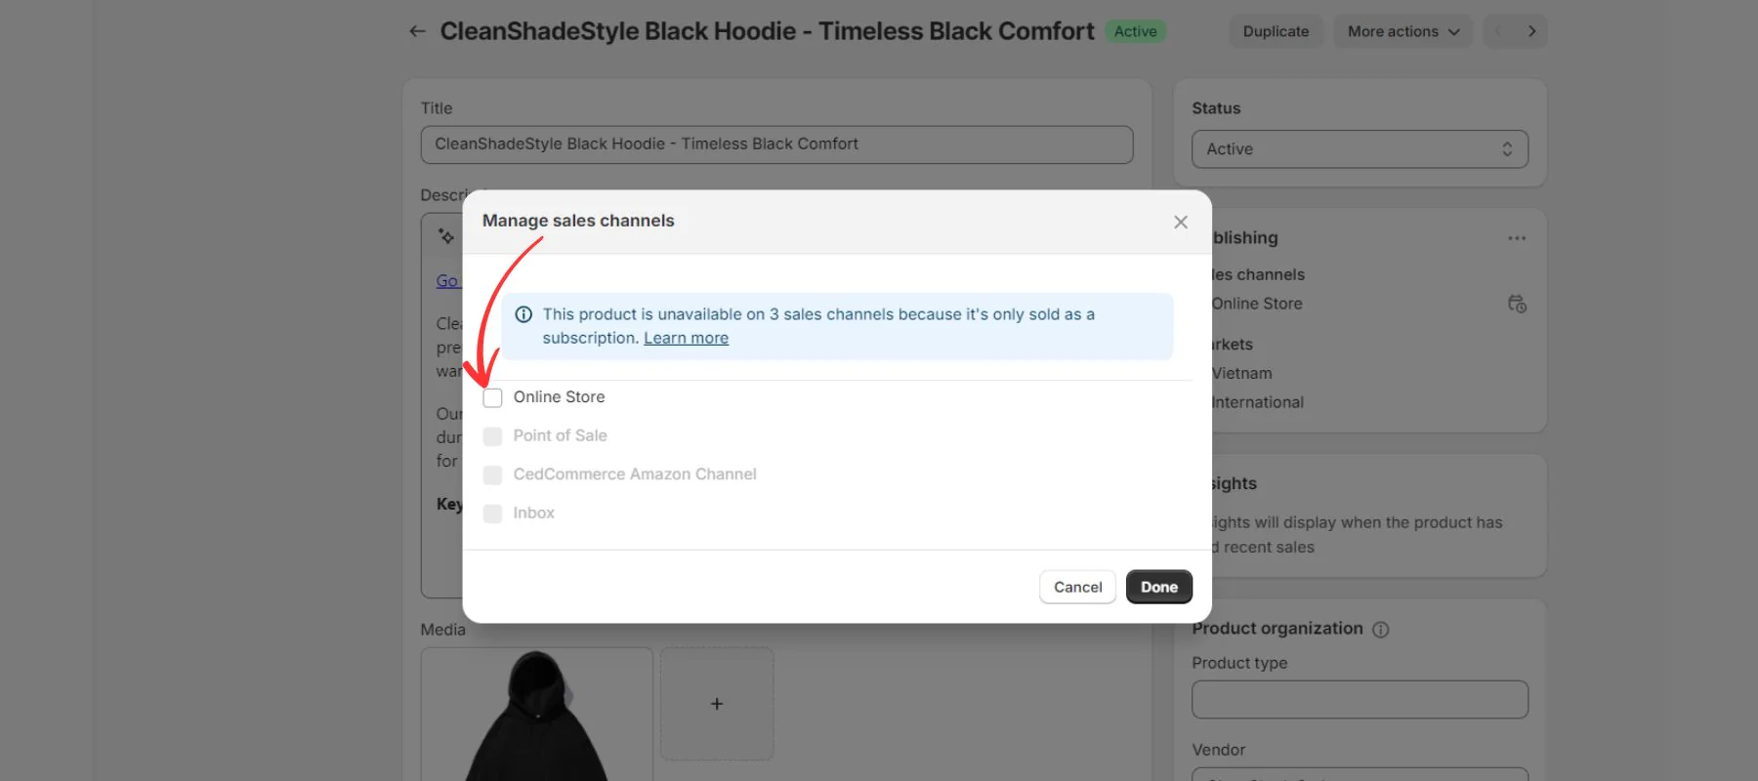Click the AI sparkle icon in description
This screenshot has width=1758, height=781.
click(x=446, y=236)
